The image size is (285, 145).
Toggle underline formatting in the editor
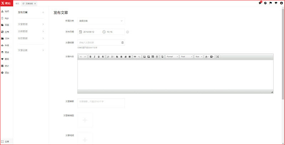coord(99,57)
